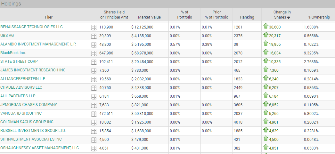Sort by Ranking column header
This screenshot has height=154, width=335.
pos(247,17)
